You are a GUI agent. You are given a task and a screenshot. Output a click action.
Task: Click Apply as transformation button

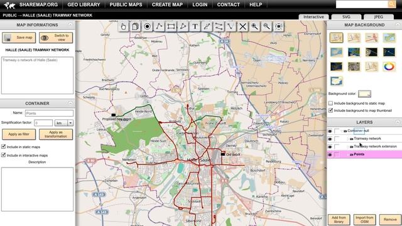(x=56, y=134)
